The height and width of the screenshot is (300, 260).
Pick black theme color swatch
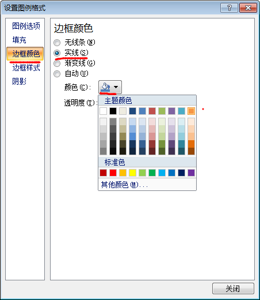113,111
